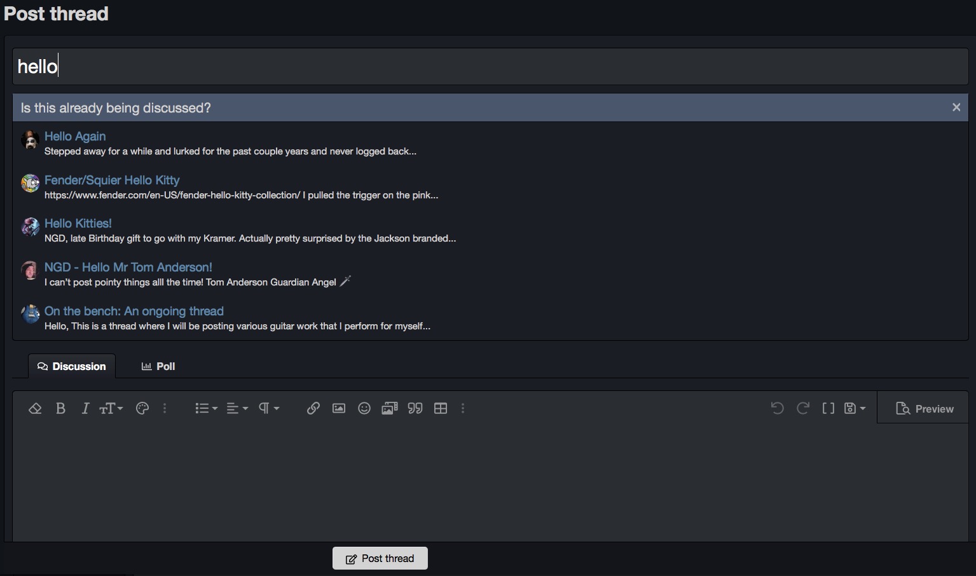Expand the list options dropdown
The width and height of the screenshot is (976, 576).
[x=206, y=409]
